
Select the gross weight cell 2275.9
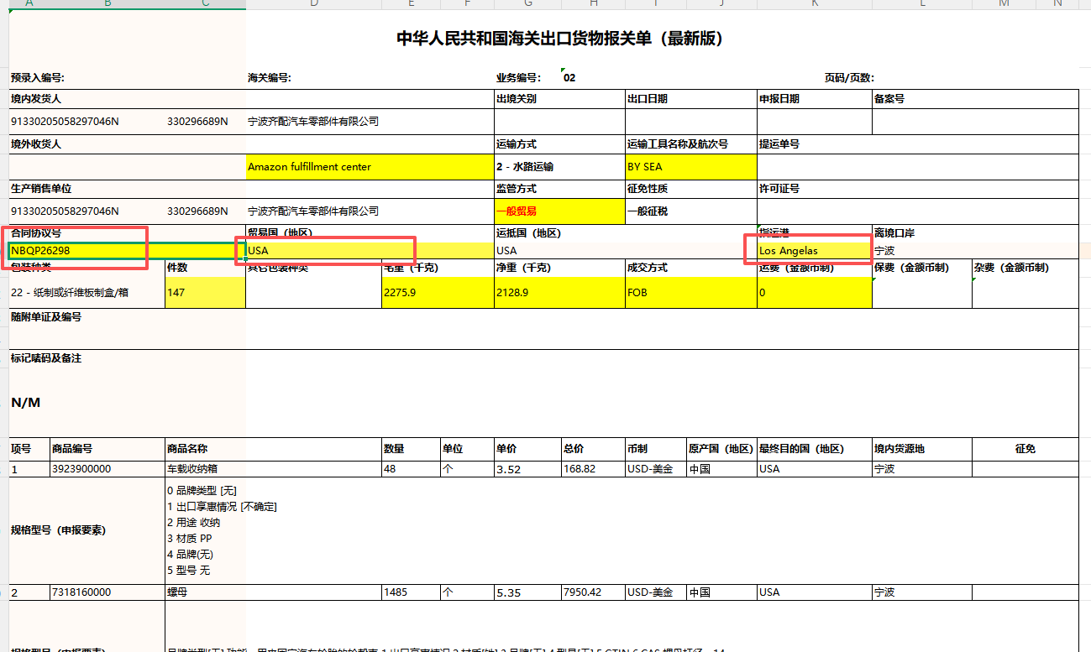(x=400, y=293)
